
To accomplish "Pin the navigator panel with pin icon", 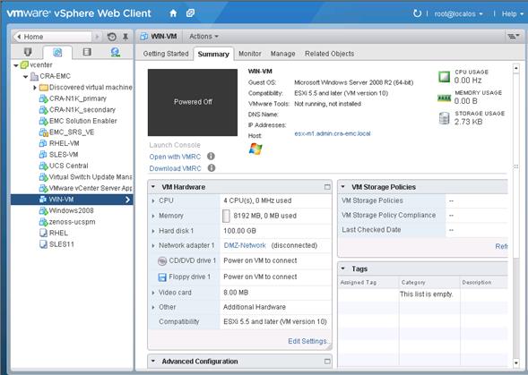I will coord(126,37).
